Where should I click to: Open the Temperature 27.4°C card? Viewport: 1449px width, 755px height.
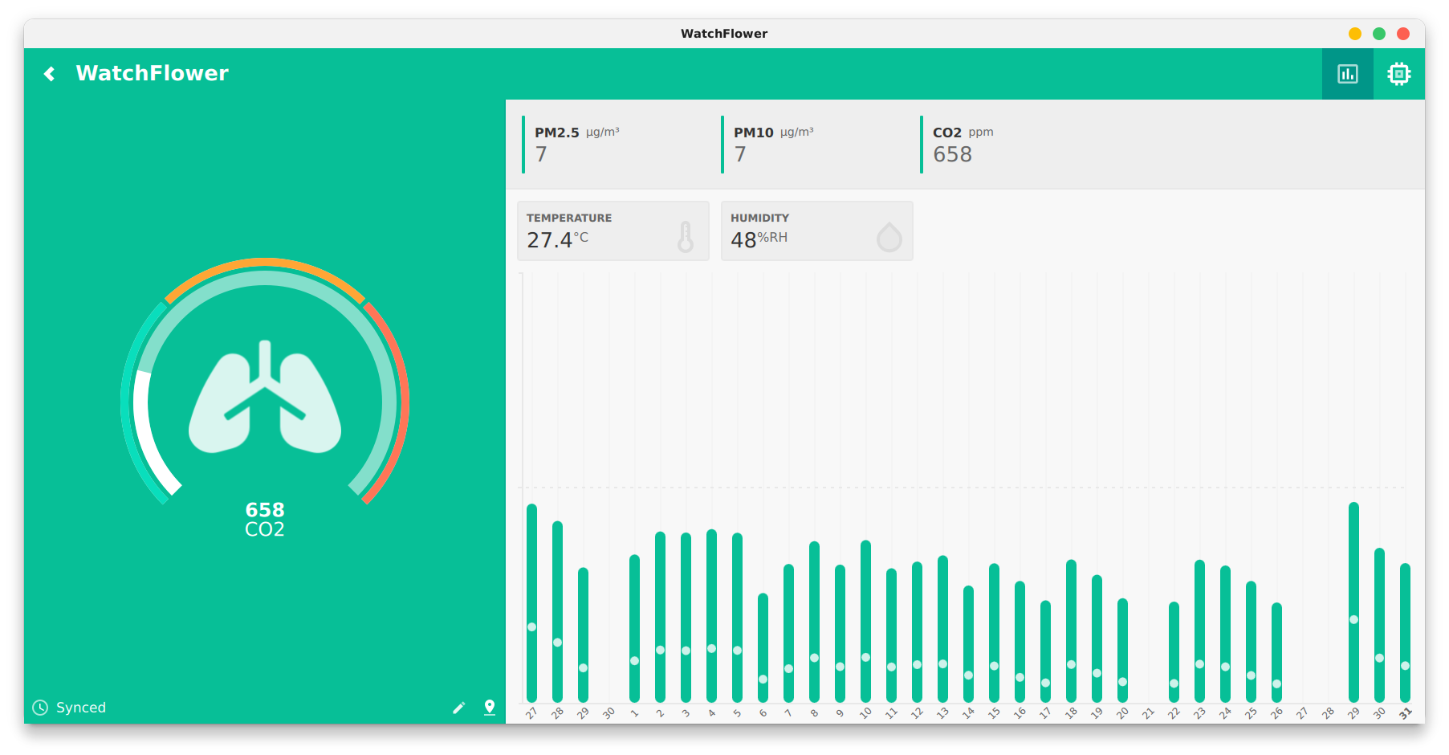point(613,231)
